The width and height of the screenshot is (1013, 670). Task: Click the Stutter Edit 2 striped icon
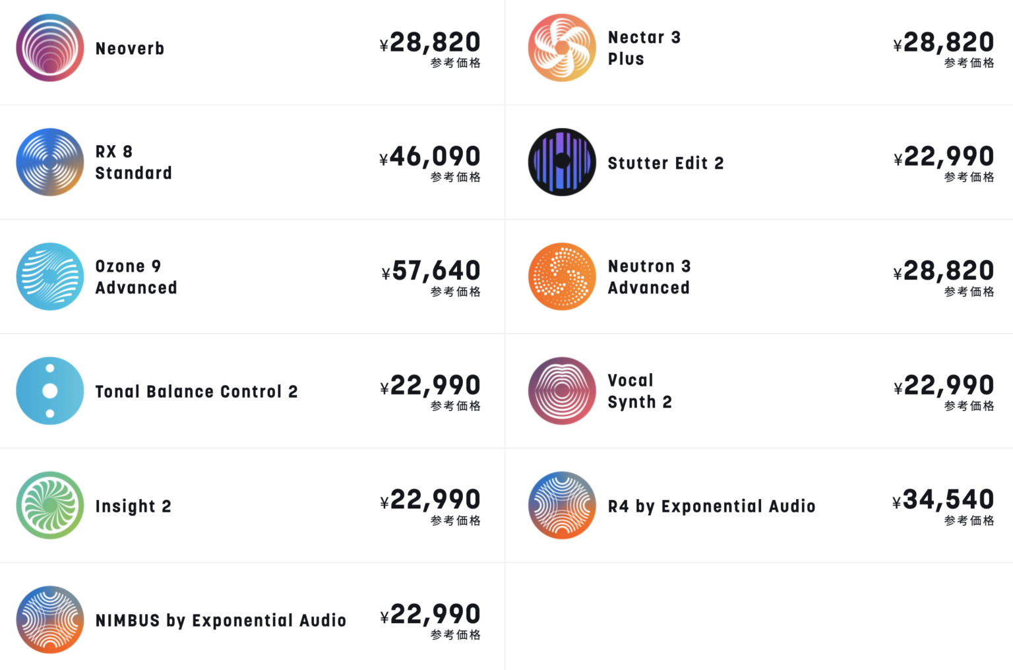coord(562,162)
